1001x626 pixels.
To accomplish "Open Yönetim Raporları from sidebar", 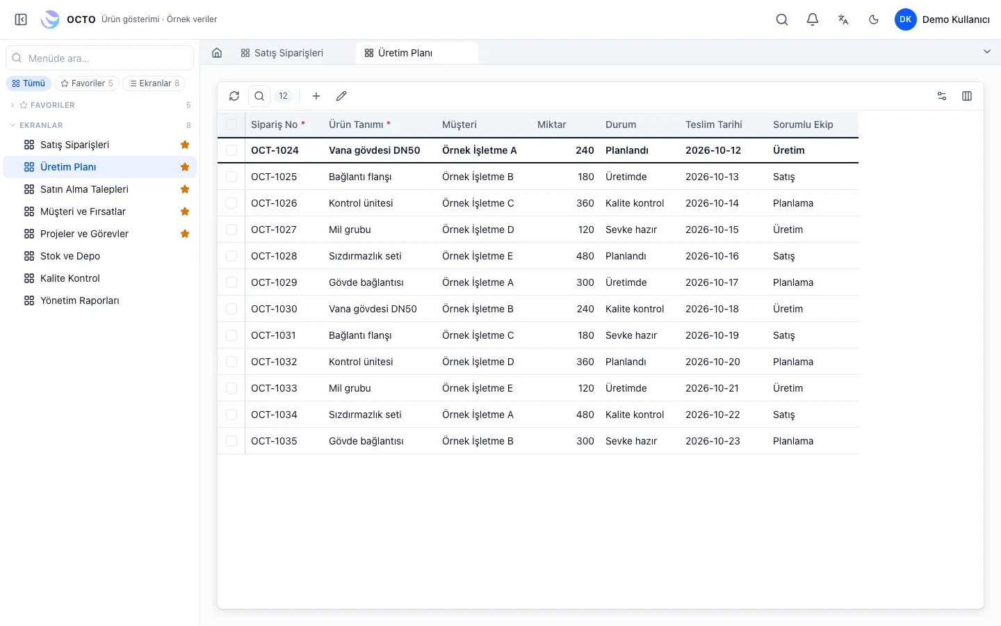I will 100,300.
